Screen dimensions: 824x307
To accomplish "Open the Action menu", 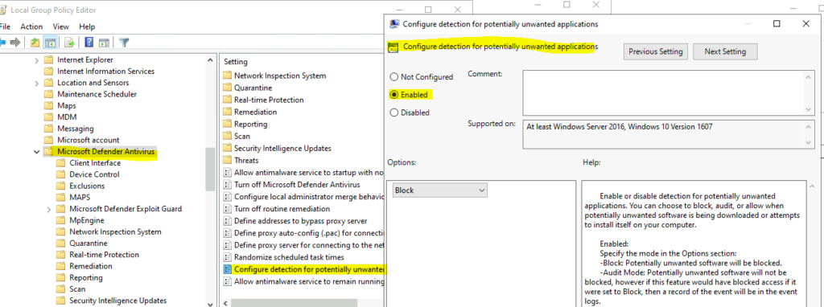I will pos(31,27).
